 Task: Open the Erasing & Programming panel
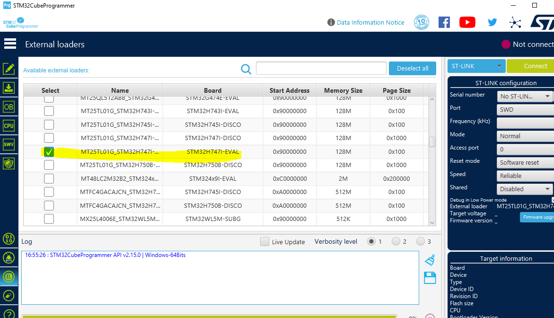pos(9,88)
